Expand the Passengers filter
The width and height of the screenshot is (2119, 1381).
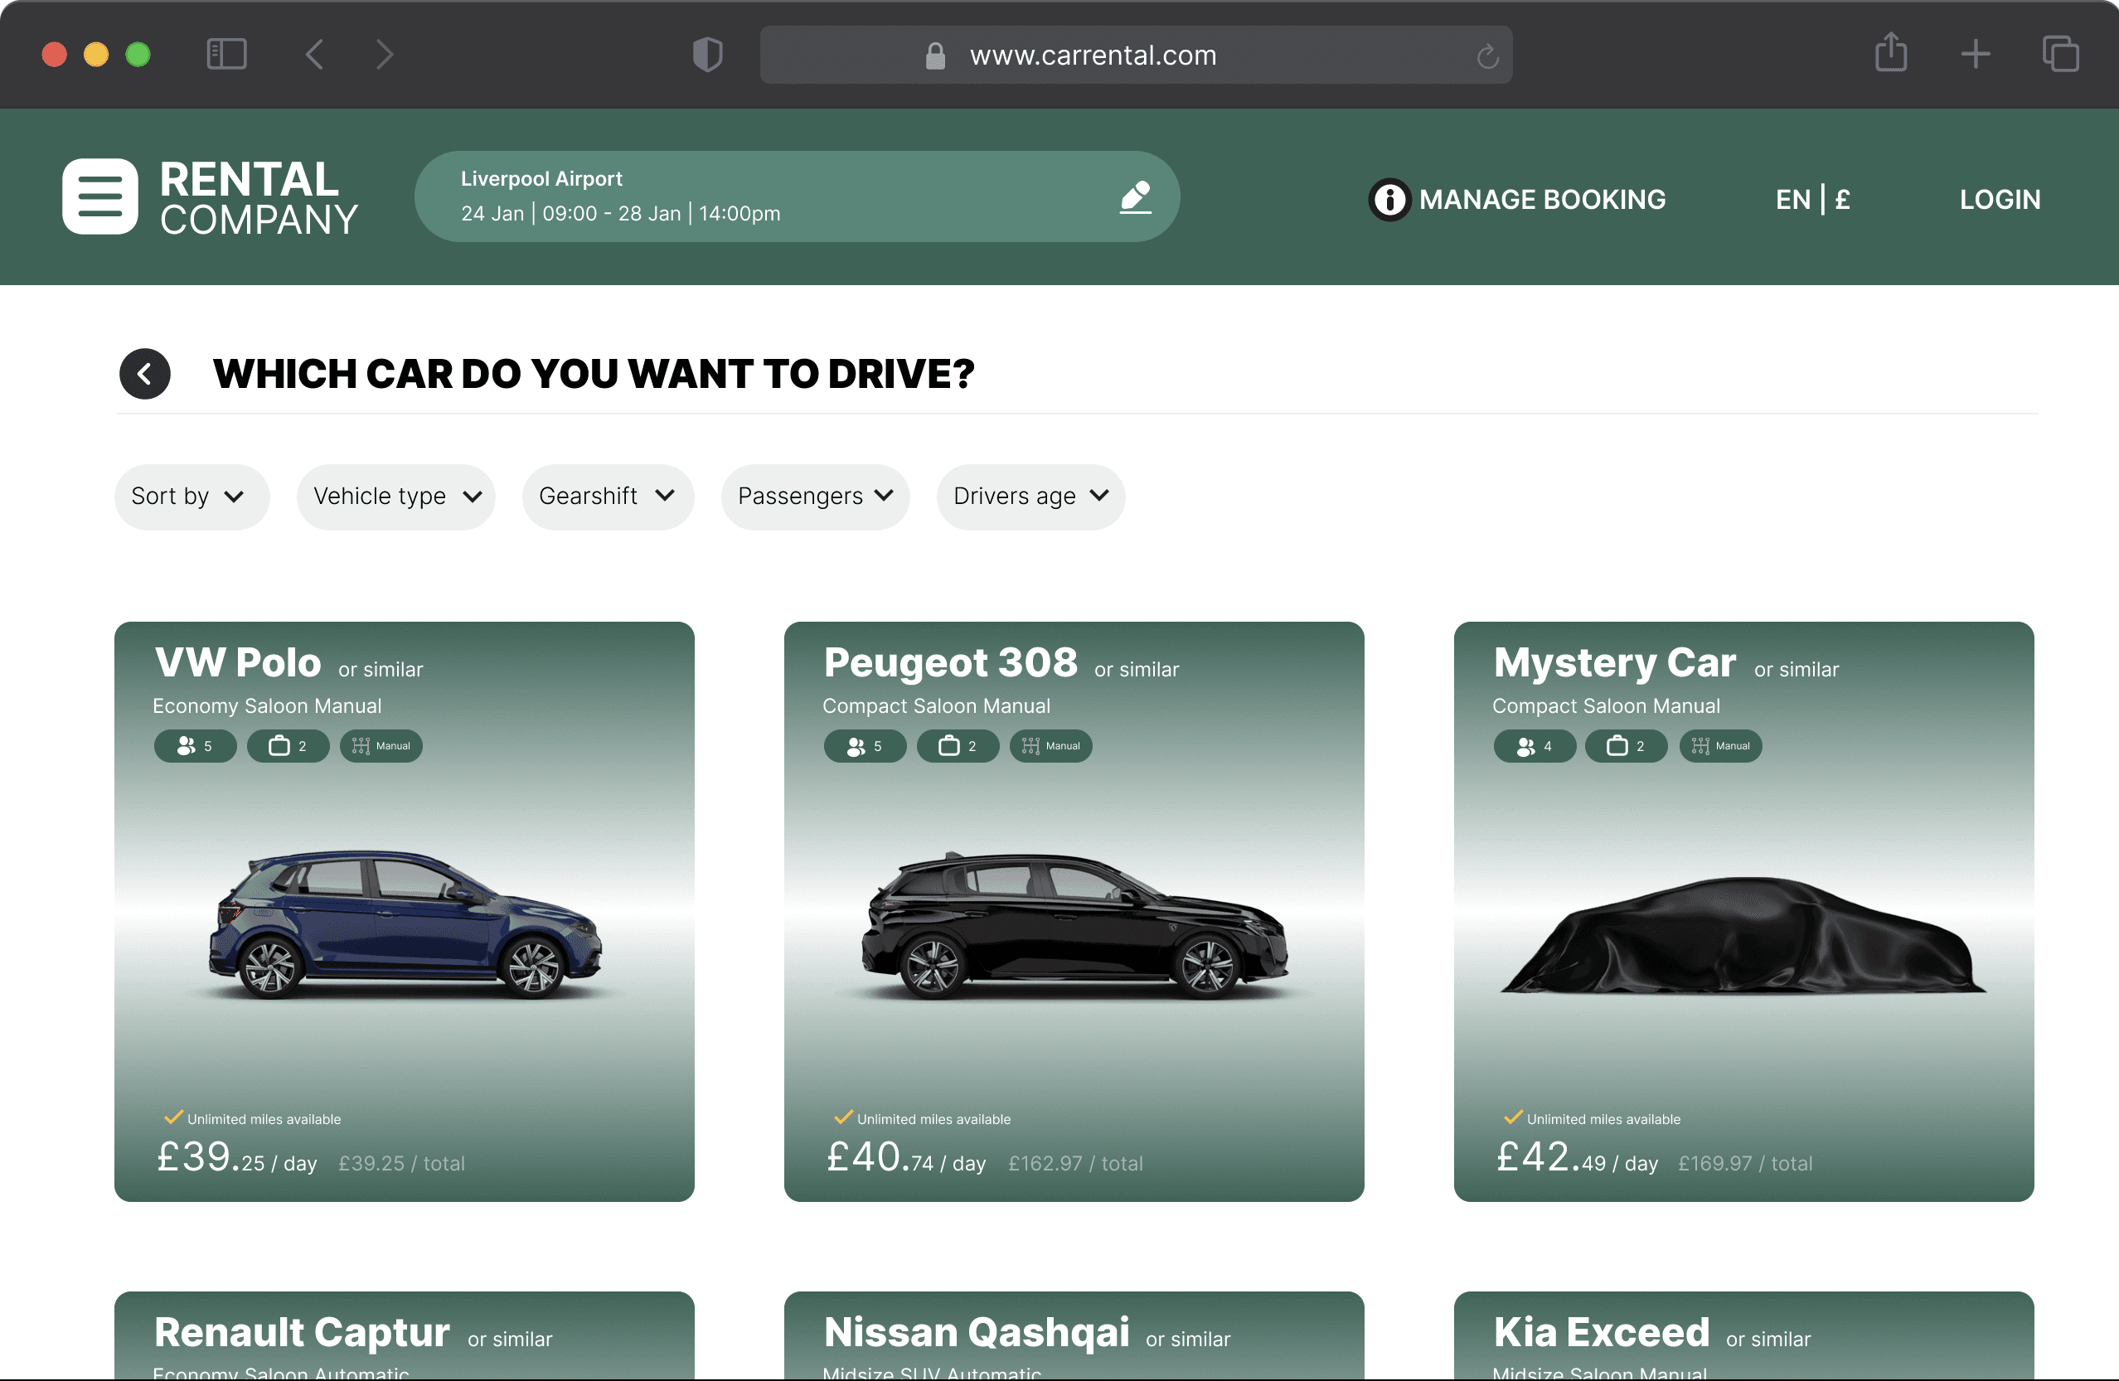click(x=816, y=497)
